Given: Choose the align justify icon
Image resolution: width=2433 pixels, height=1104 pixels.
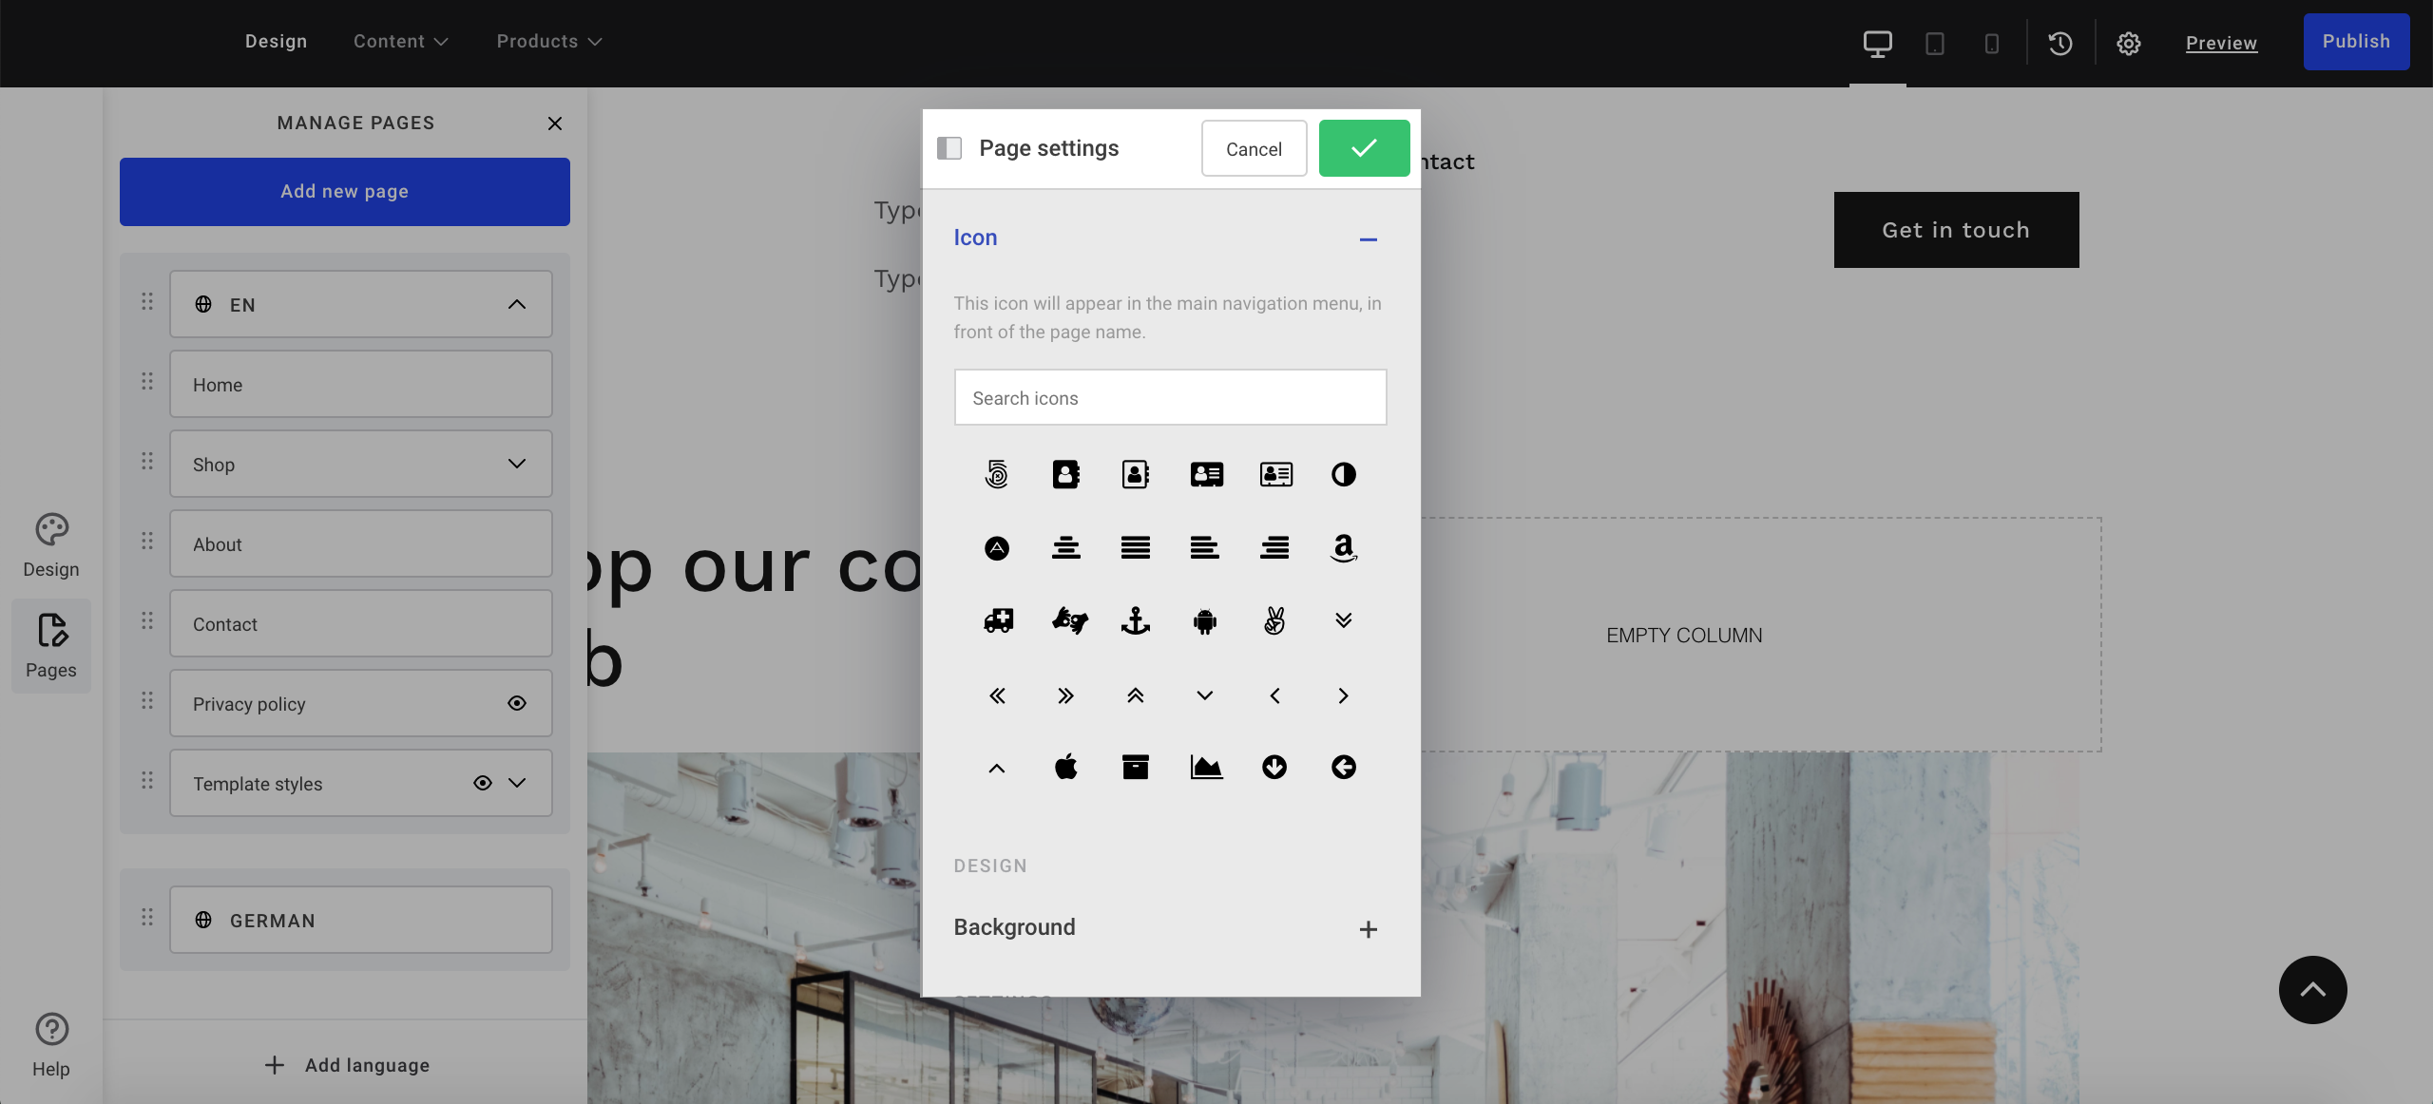Looking at the screenshot, I should coord(1135,548).
